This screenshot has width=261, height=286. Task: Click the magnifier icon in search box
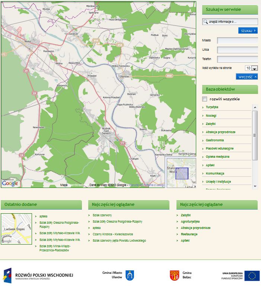(206, 22)
